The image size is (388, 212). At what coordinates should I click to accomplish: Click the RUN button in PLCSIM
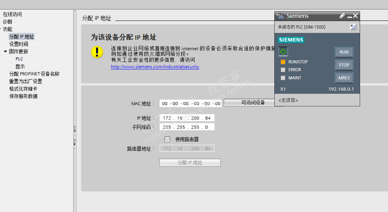344,52
